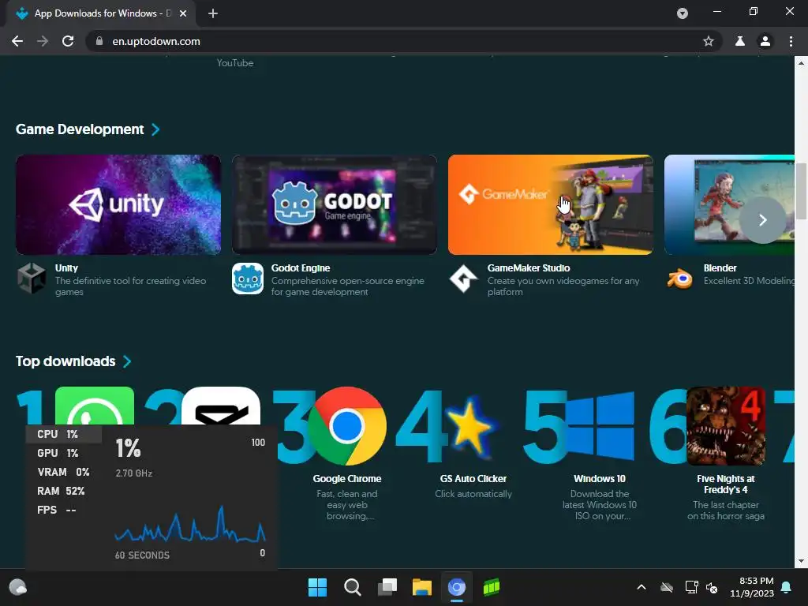The height and width of the screenshot is (606, 808).
Task: Open the Top downloads heading
Action: pyautogui.click(x=65, y=361)
